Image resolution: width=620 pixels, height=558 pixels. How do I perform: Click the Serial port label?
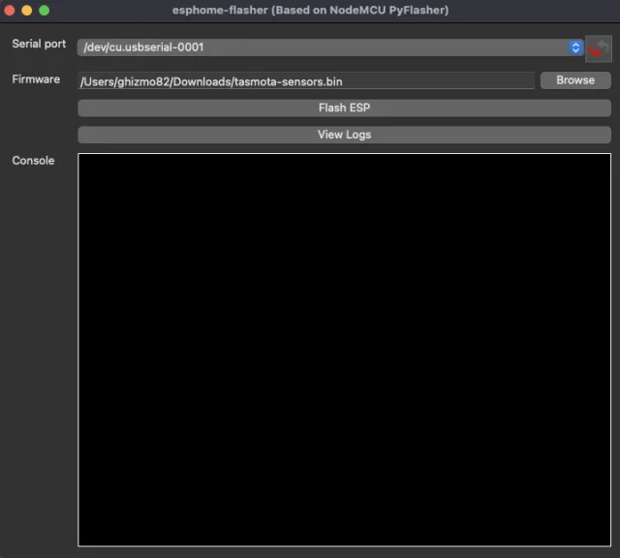(x=39, y=45)
